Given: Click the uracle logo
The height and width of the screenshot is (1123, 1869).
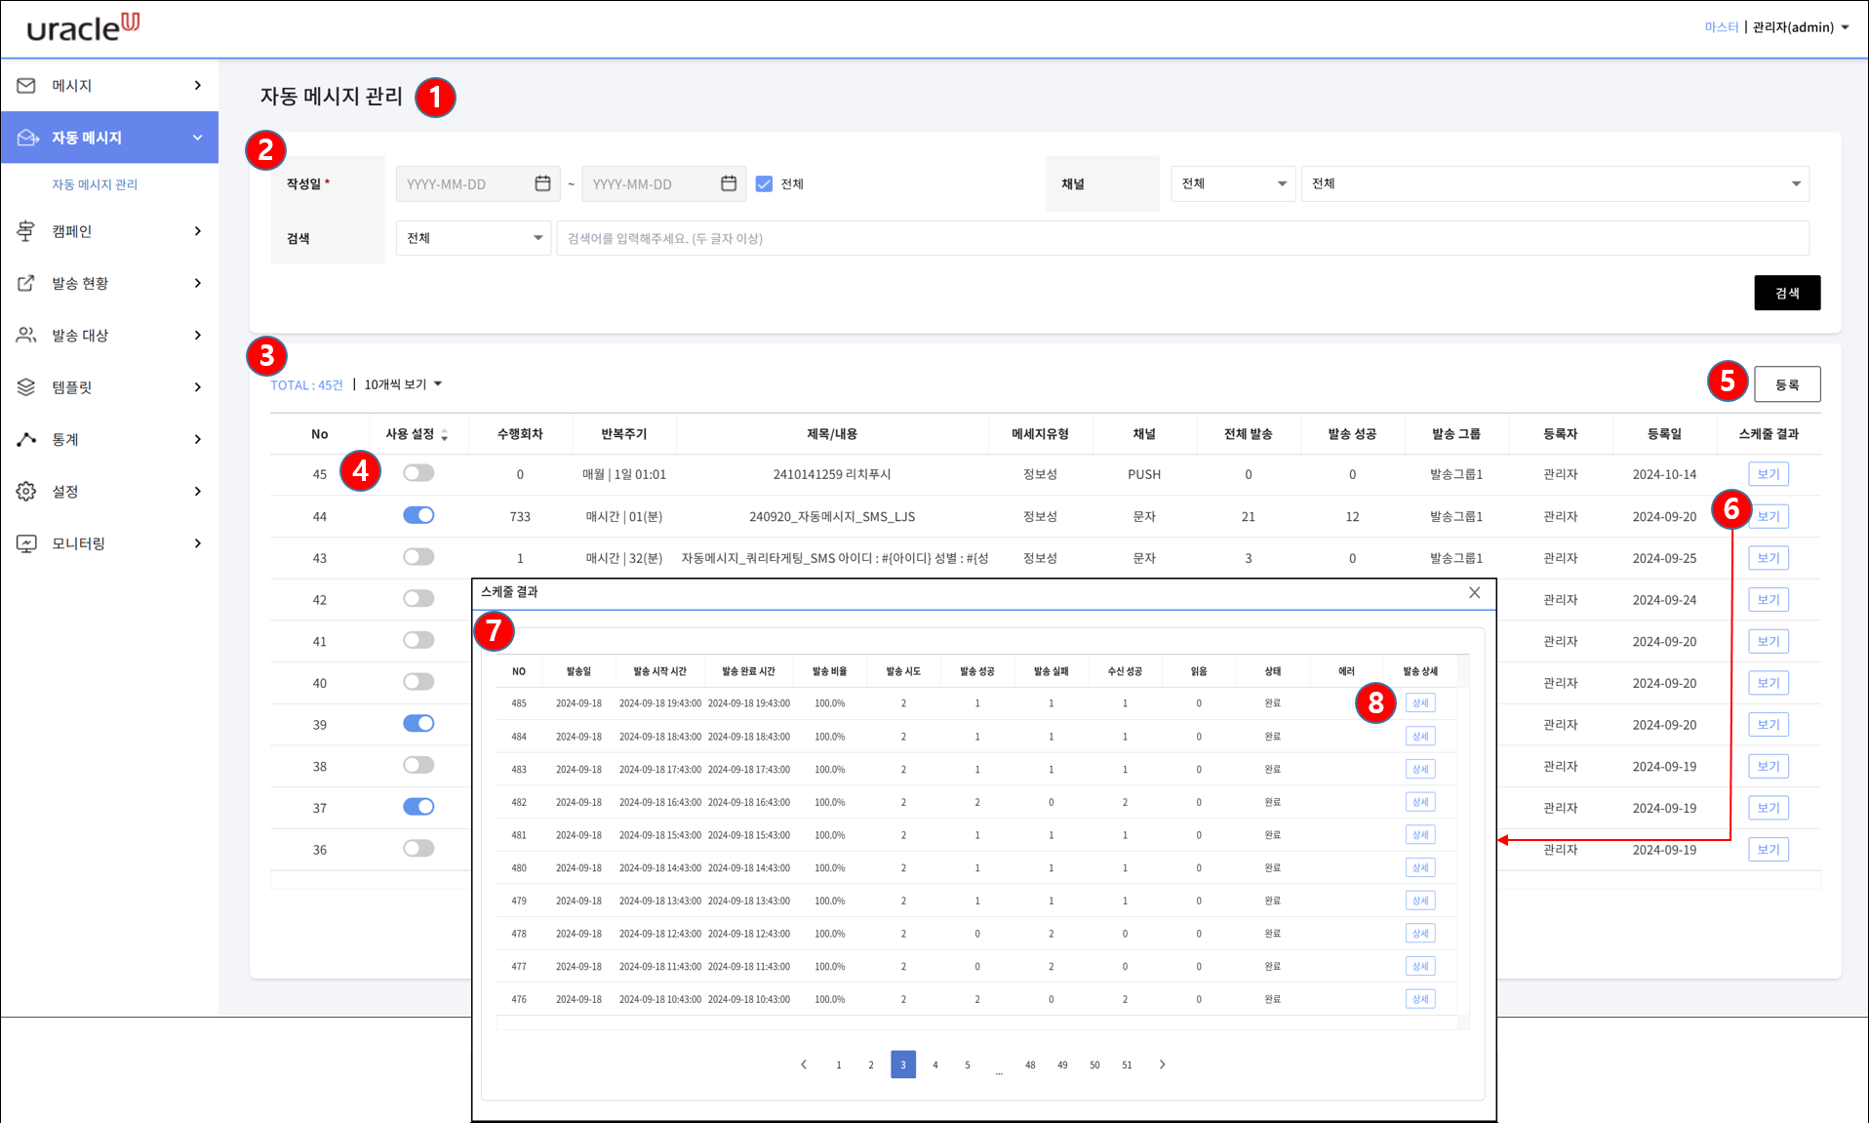Looking at the screenshot, I should click(83, 27).
